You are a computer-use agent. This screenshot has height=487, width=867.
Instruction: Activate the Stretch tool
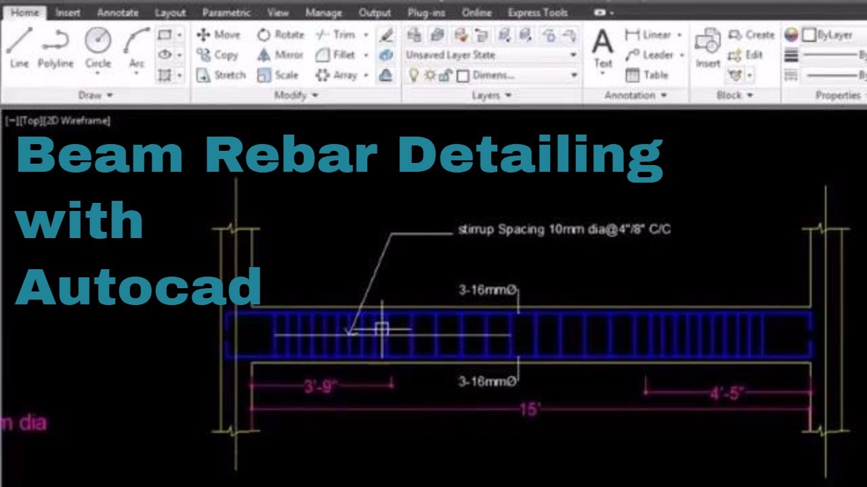(221, 75)
